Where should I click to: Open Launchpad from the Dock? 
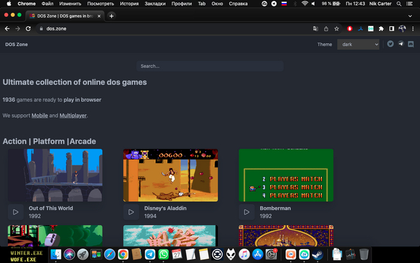tap(83, 254)
